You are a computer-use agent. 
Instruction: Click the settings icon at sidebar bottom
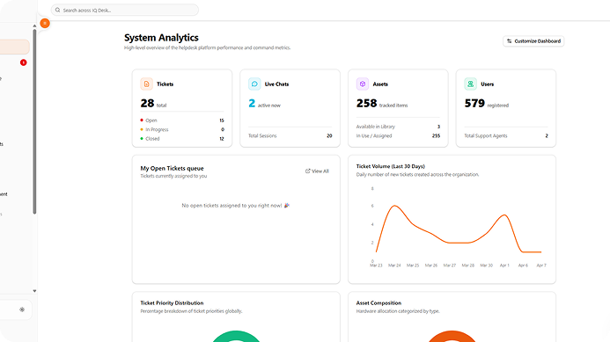click(x=22, y=309)
